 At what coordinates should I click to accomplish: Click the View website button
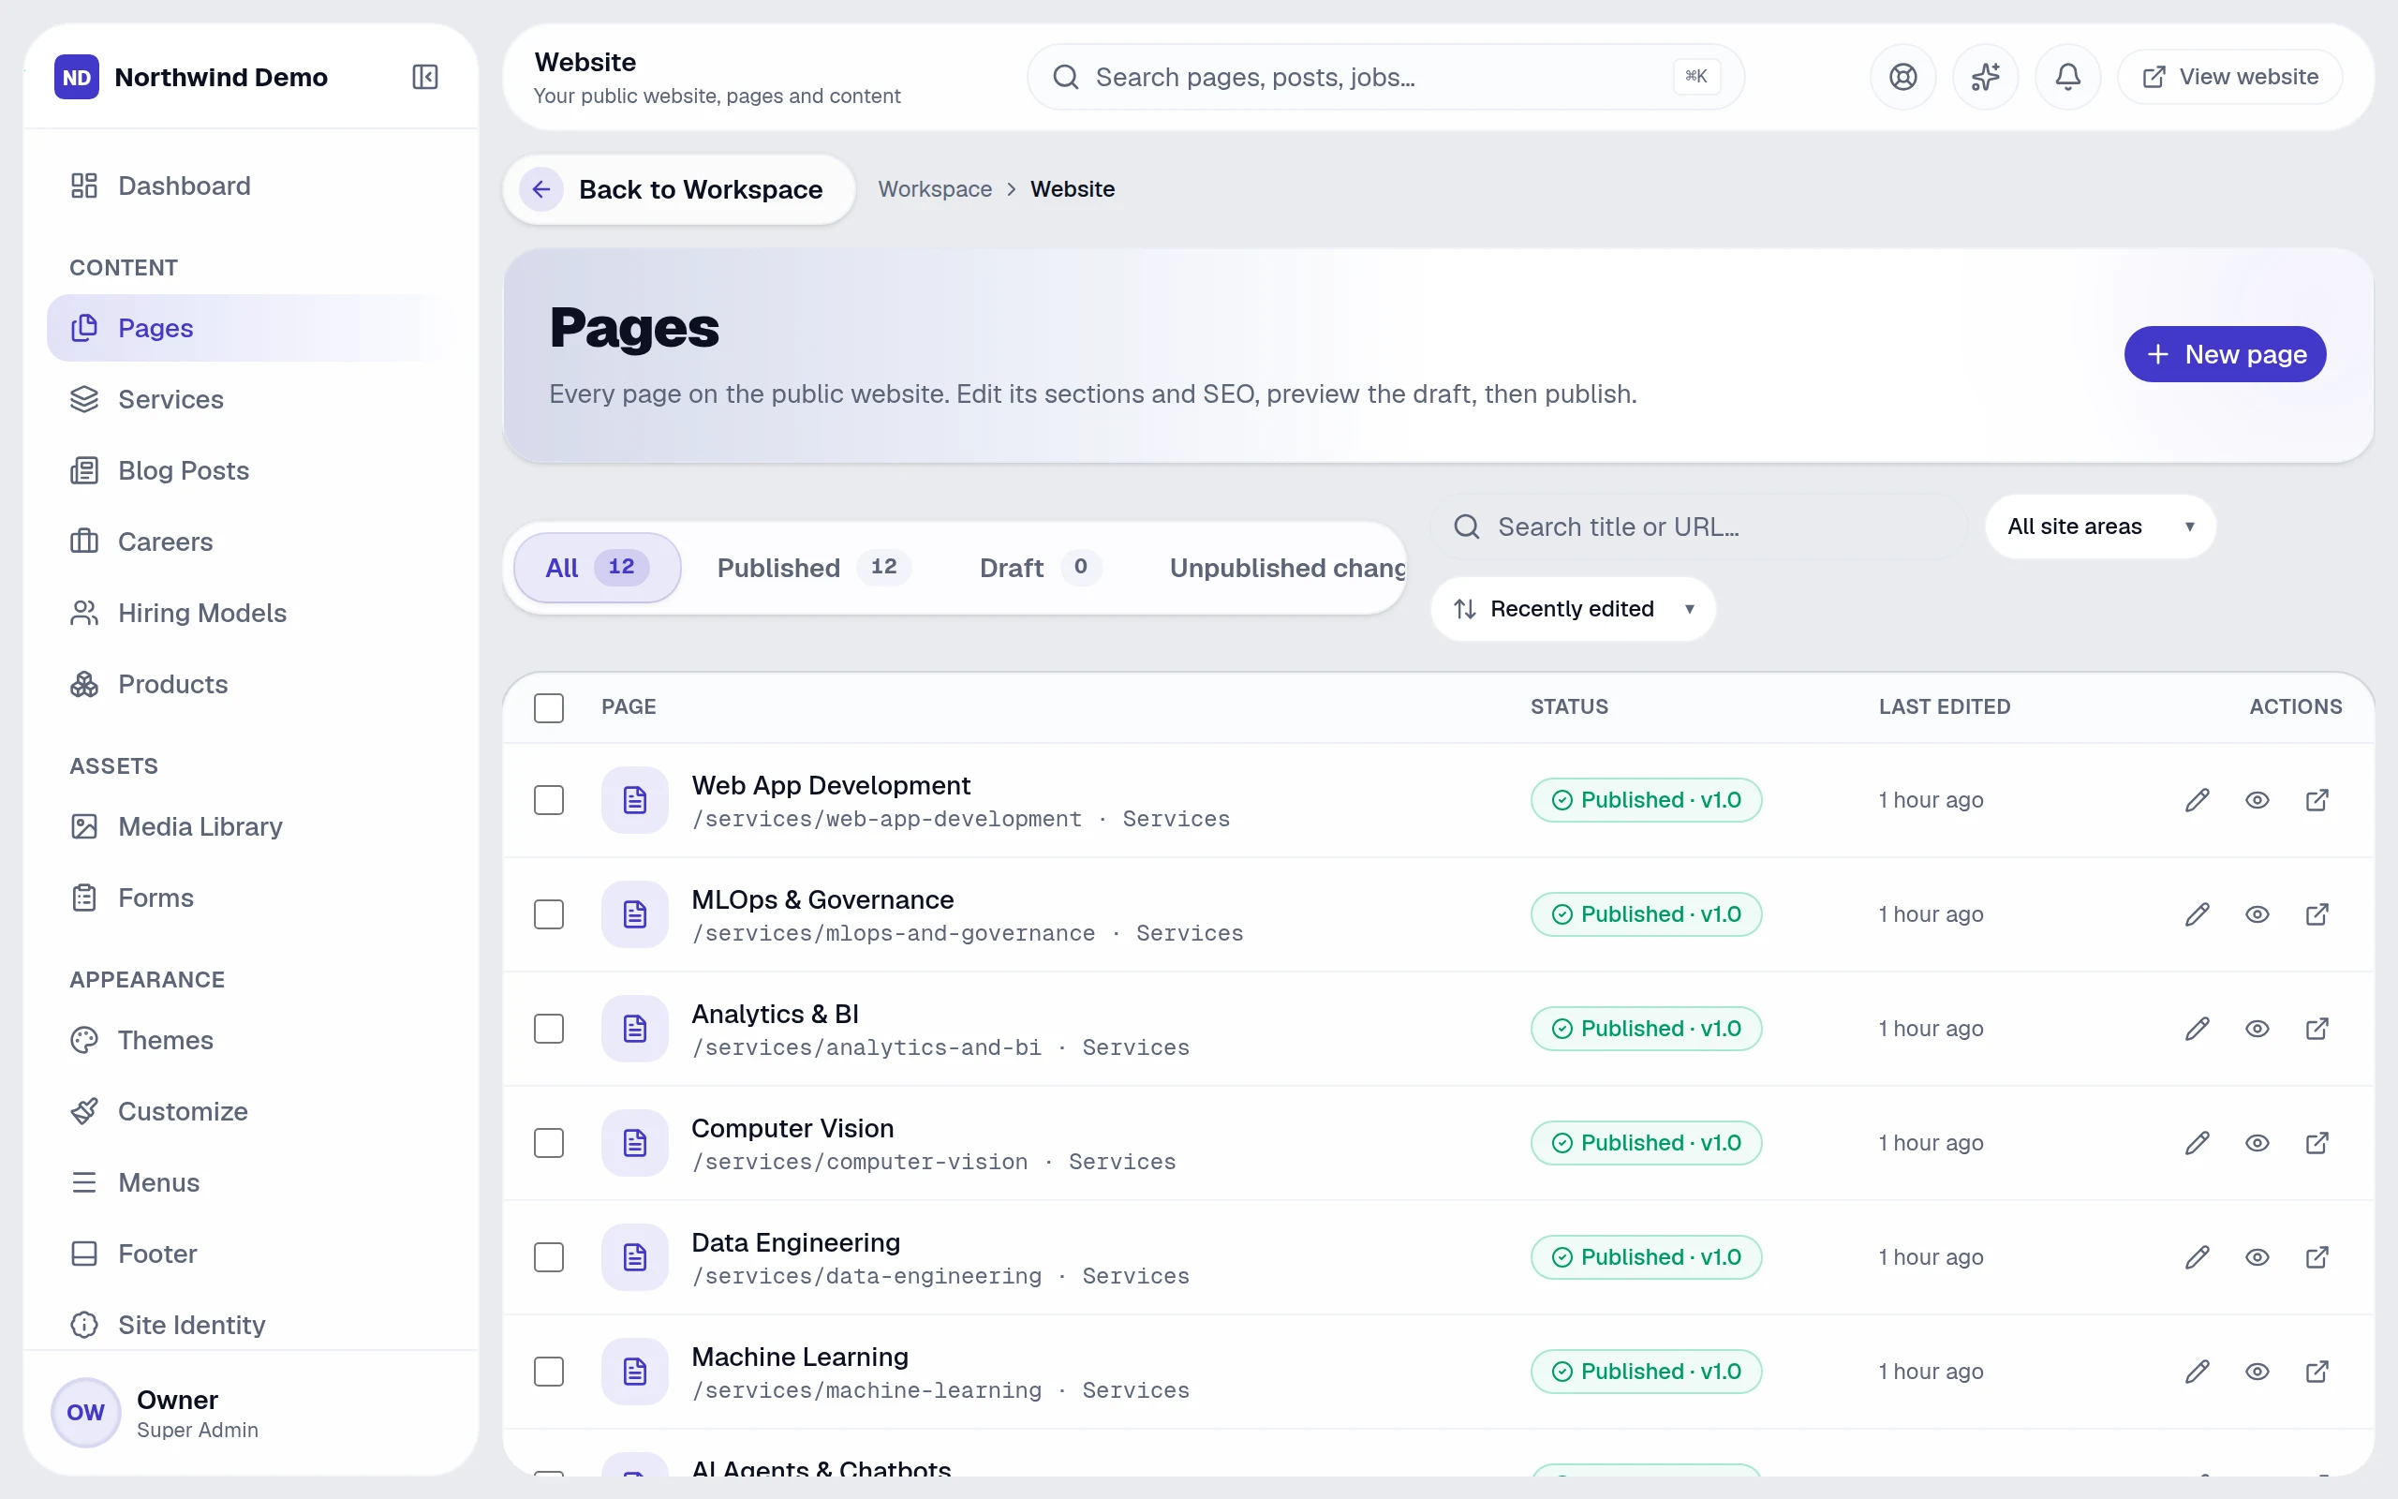[2229, 78]
